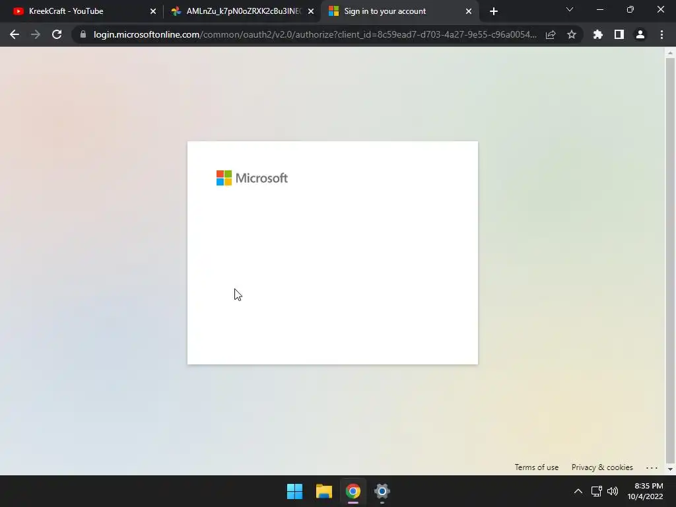Expand the tab search chevron

coord(570,9)
